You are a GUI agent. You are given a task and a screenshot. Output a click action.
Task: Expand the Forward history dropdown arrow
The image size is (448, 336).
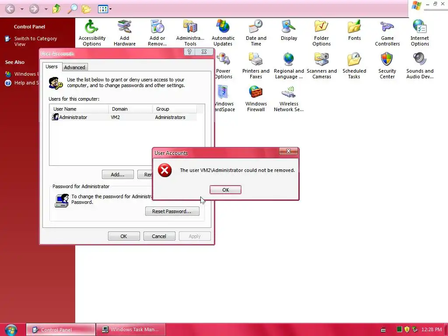(x=45, y=9)
